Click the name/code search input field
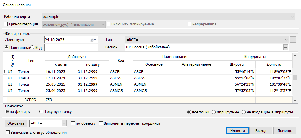This screenshot has width=301, height=138. 71,48
